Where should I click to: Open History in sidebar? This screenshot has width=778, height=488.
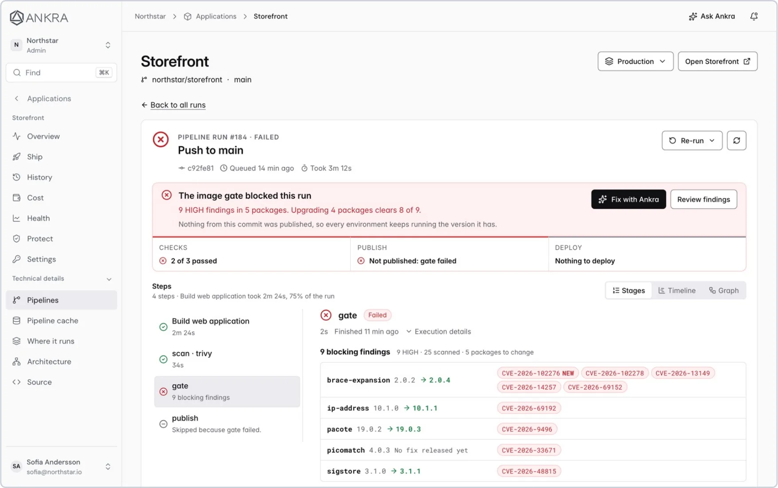[61, 177]
